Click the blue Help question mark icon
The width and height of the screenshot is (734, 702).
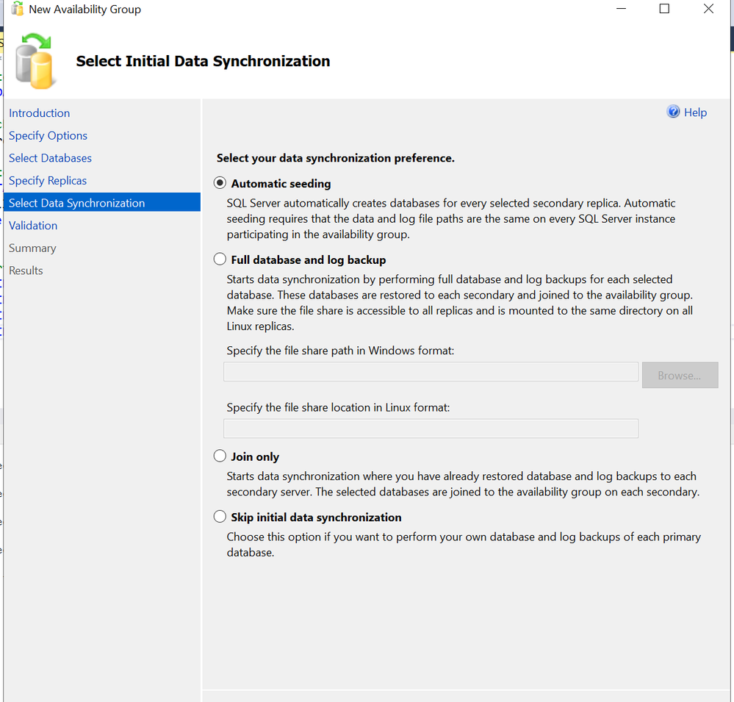673,112
